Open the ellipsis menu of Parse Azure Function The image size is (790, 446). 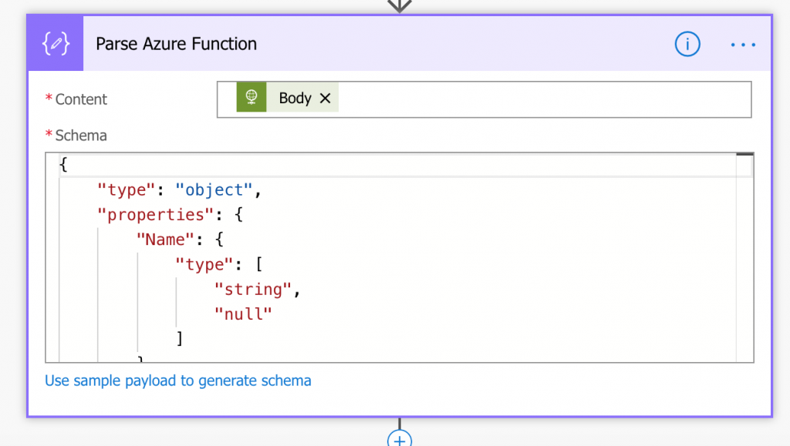click(x=743, y=45)
